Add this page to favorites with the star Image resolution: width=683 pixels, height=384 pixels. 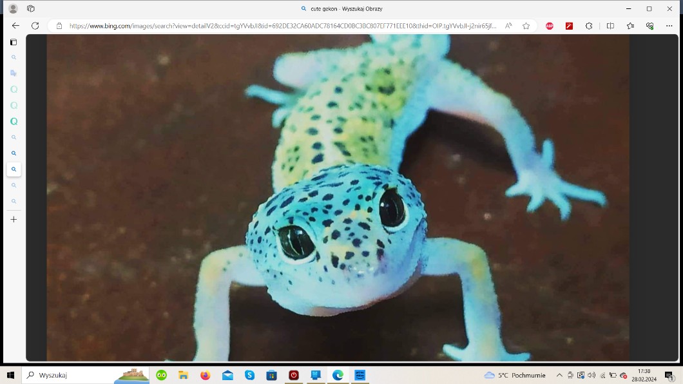coord(526,26)
